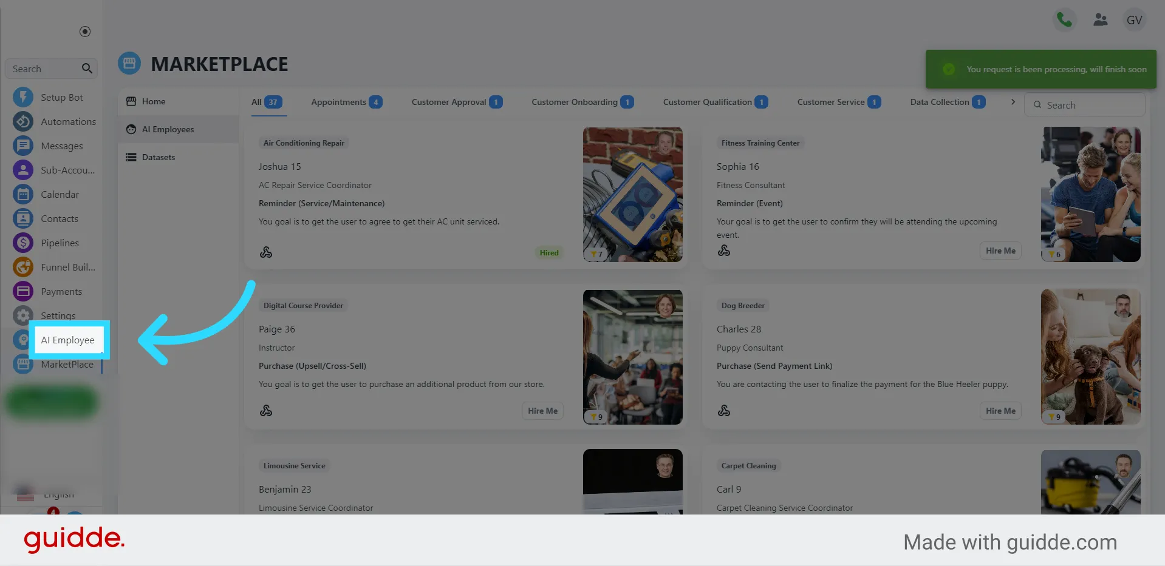Screen dimensions: 1165x566
Task: Click the rating badge 6 on Sophia photo
Action: coord(1055,255)
